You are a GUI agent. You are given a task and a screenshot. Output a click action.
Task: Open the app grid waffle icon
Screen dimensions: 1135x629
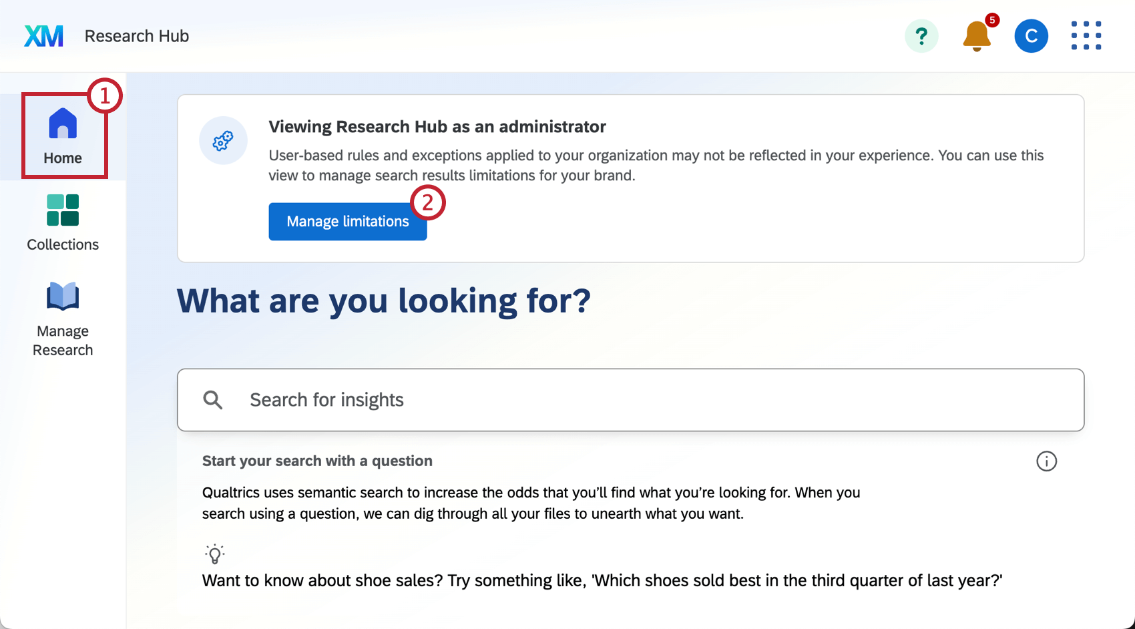click(1086, 35)
